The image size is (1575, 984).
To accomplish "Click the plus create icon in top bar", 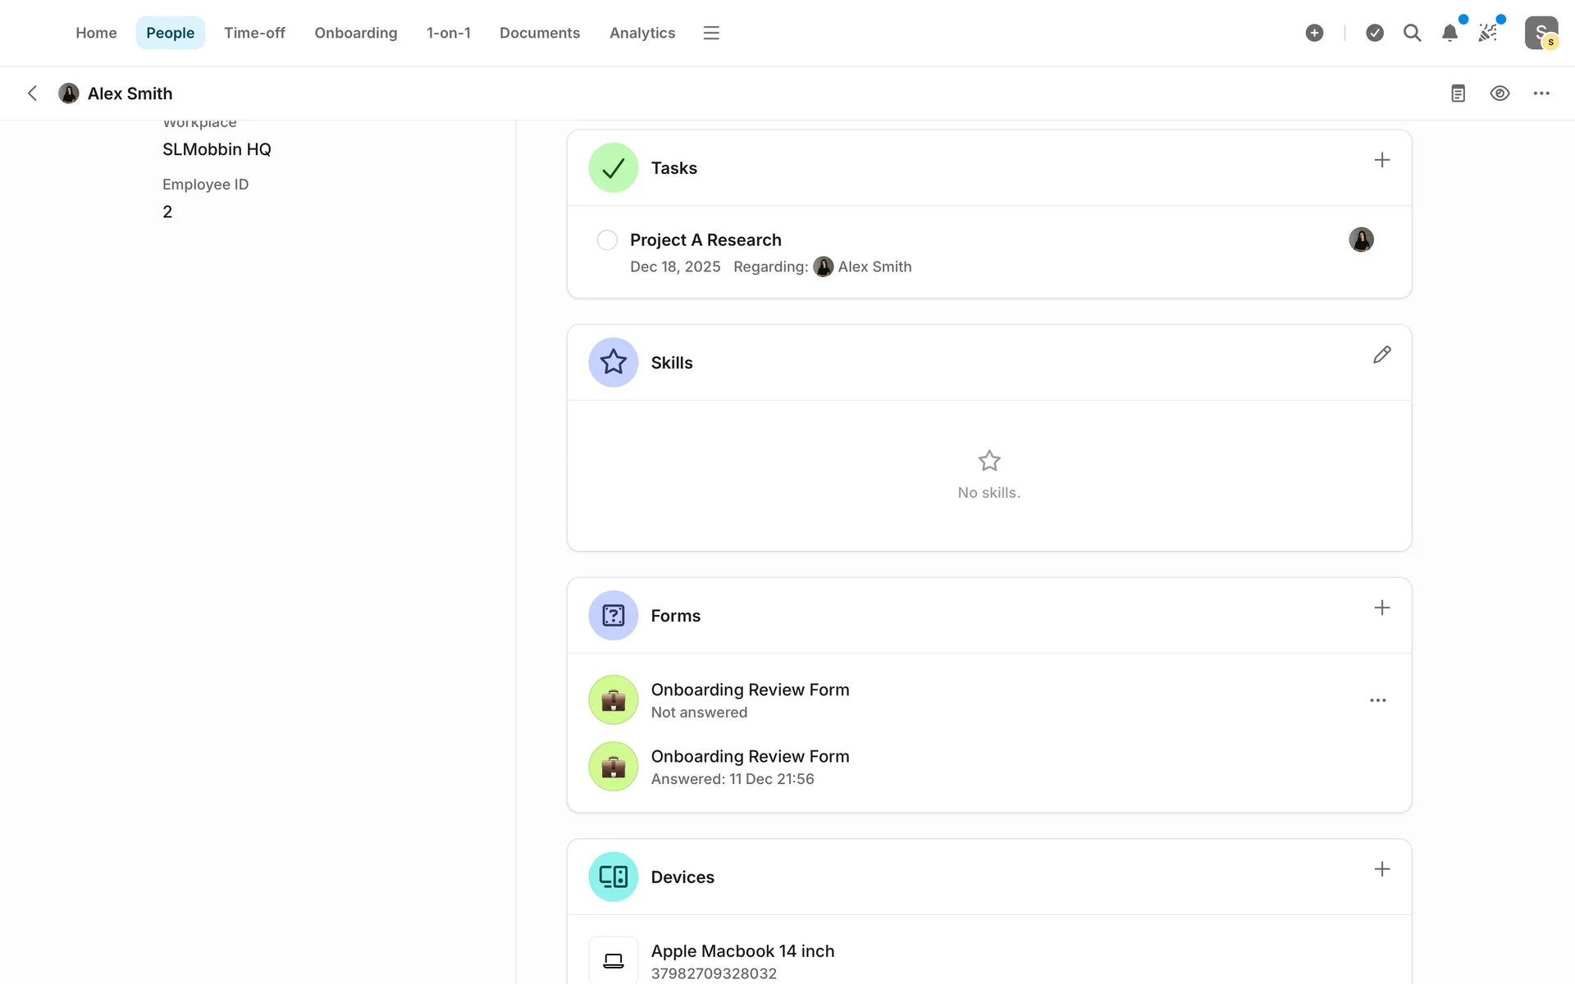I will pyautogui.click(x=1314, y=33).
